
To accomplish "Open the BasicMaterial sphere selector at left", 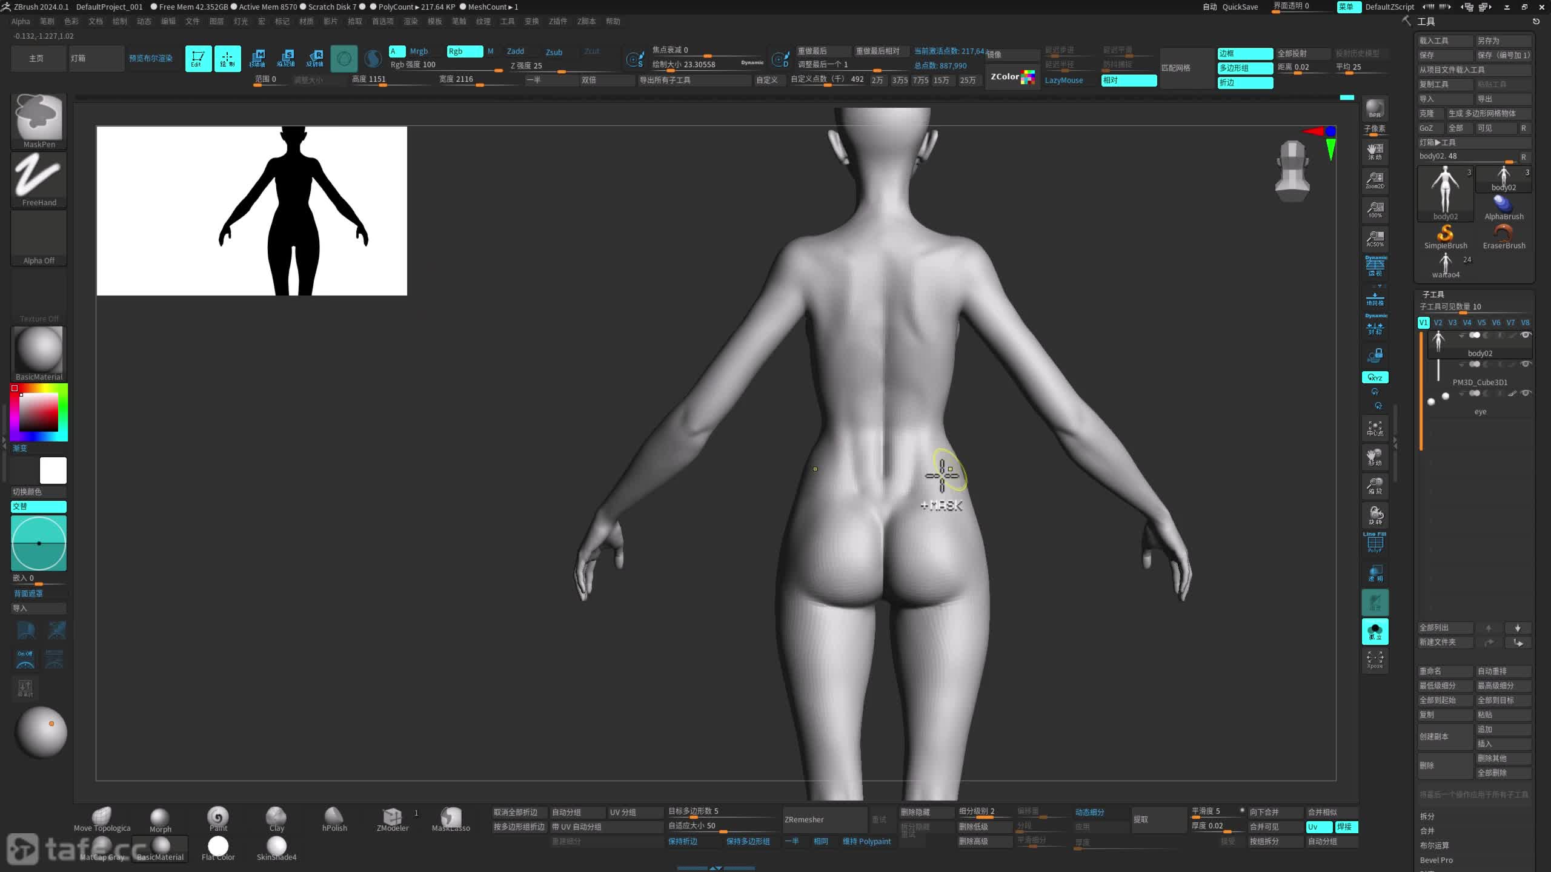I will pyautogui.click(x=39, y=354).
